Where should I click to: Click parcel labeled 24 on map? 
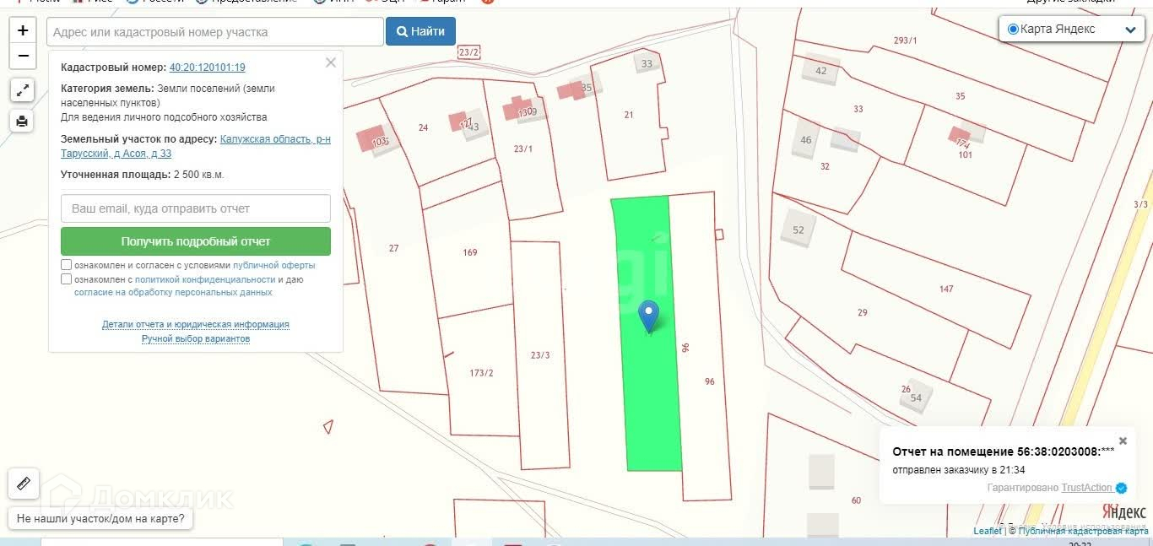click(x=424, y=128)
